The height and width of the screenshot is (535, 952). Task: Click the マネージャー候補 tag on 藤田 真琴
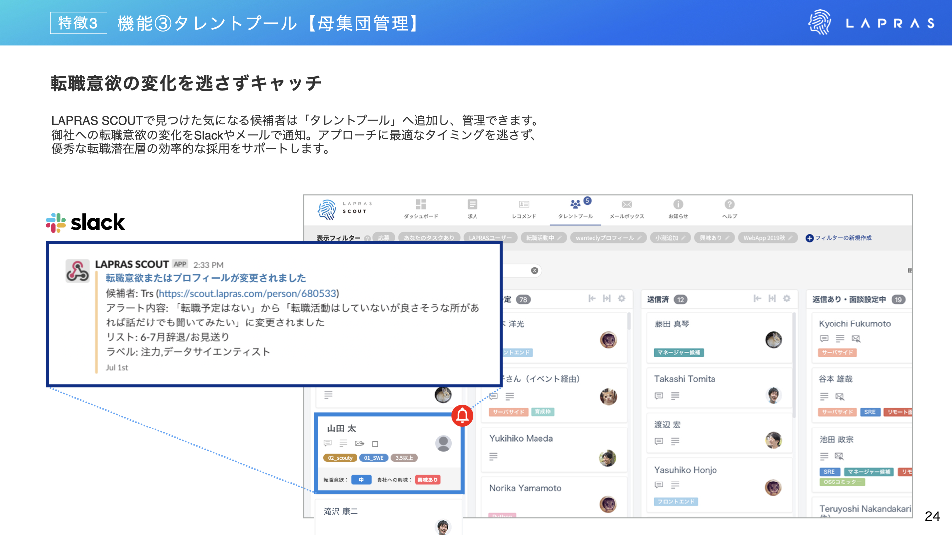[679, 353]
